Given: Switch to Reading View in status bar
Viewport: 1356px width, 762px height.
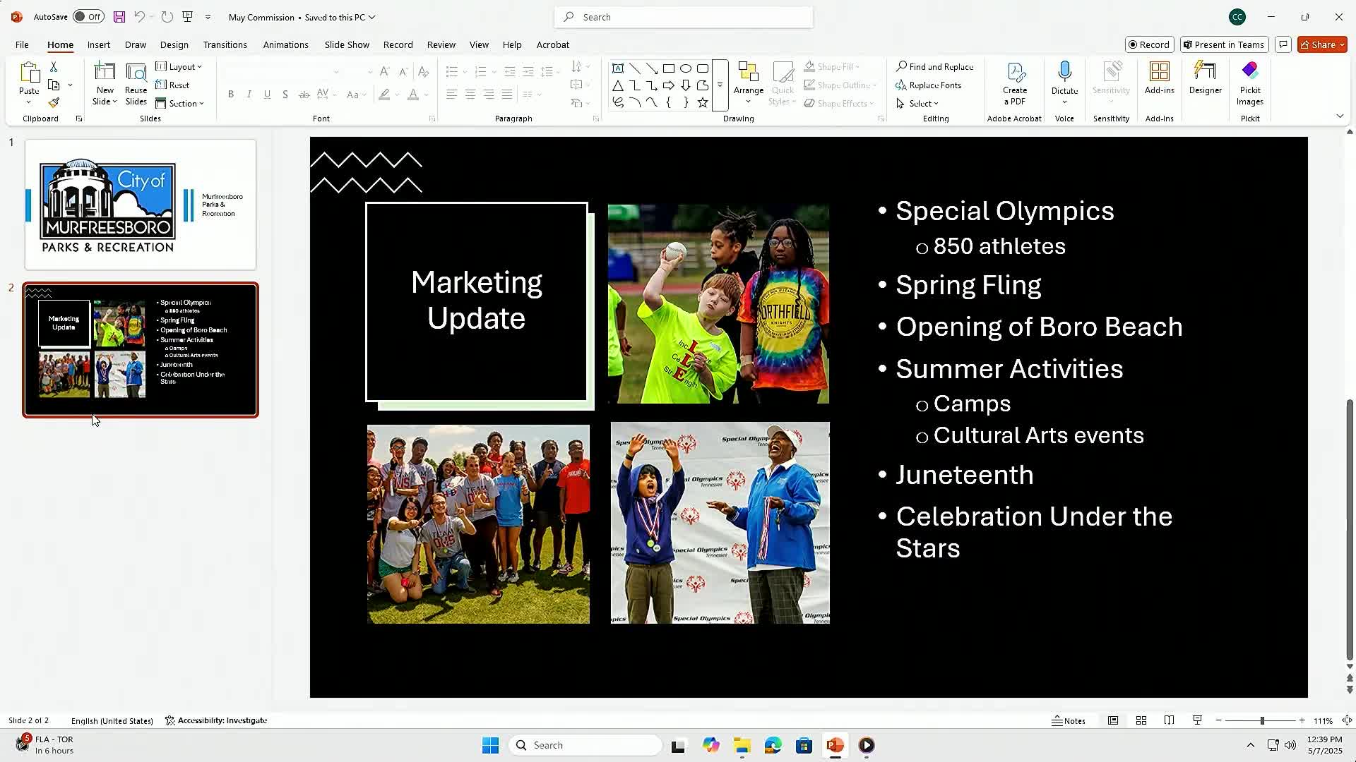Looking at the screenshot, I should click(x=1170, y=720).
